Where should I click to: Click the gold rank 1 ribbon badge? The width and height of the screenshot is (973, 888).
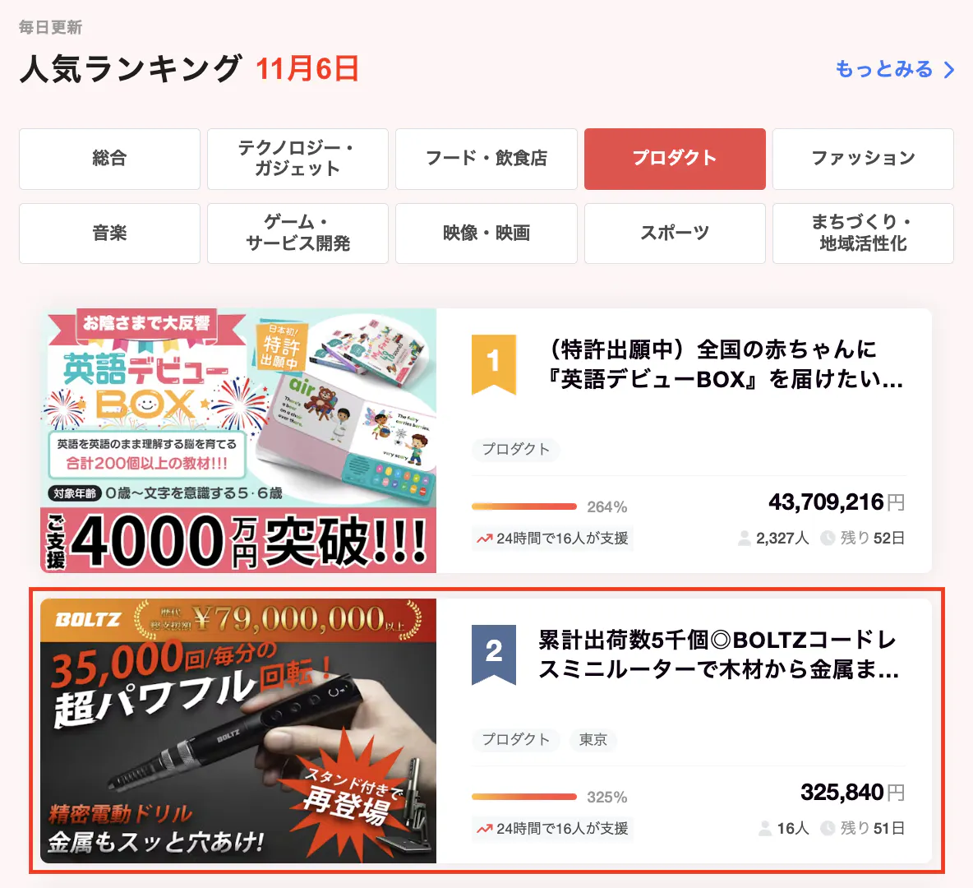(x=493, y=364)
